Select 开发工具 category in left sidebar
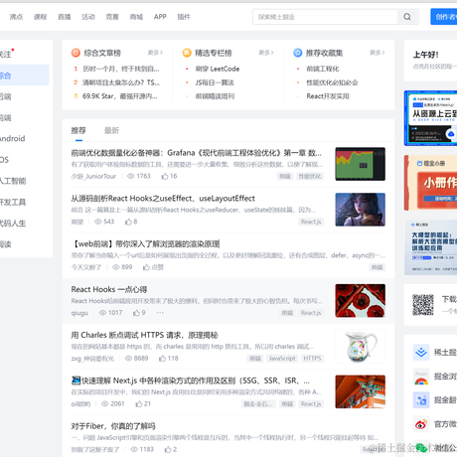The image size is (457, 457). [13, 202]
